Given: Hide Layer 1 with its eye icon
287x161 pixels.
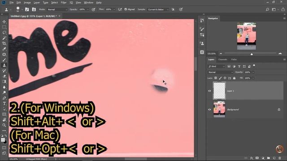Looking at the screenshot, I should click(209, 91).
